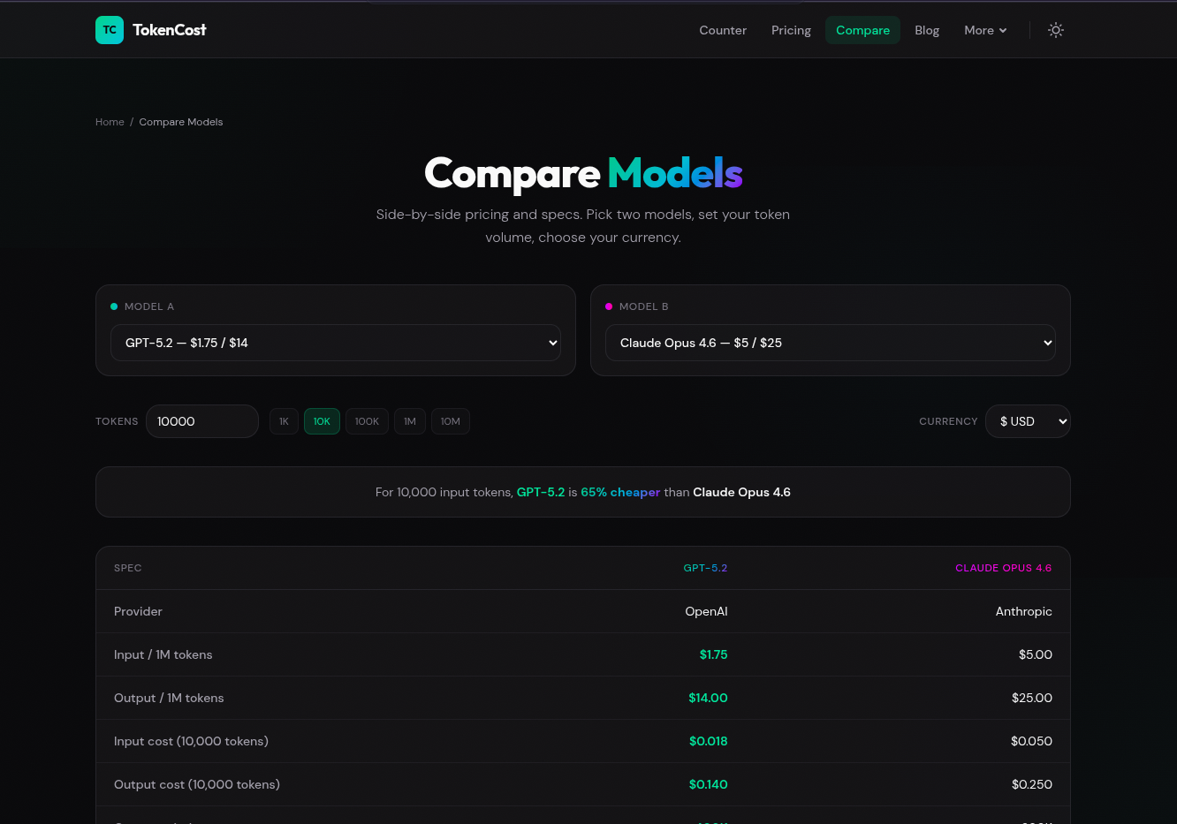This screenshot has width=1177, height=824.
Task: Click the Anthropic provider cell
Action: click(1023, 611)
